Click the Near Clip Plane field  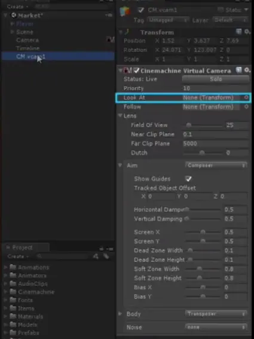point(216,135)
